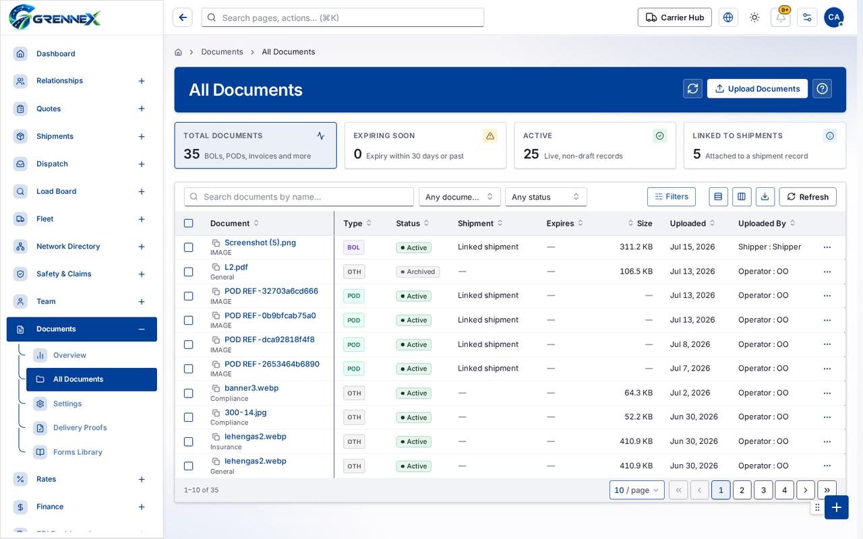Open row actions for L2.pdf
This screenshot has height=539, width=863.
pos(827,272)
